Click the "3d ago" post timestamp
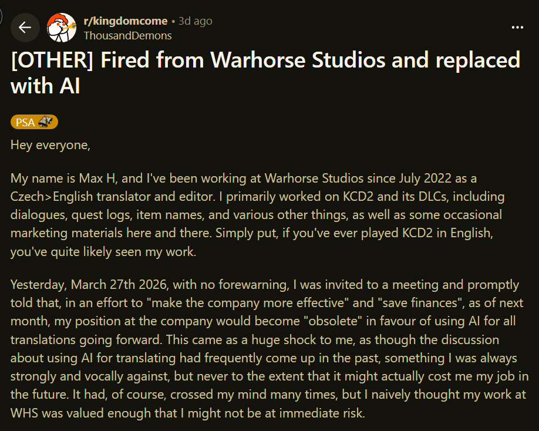 click(x=196, y=21)
